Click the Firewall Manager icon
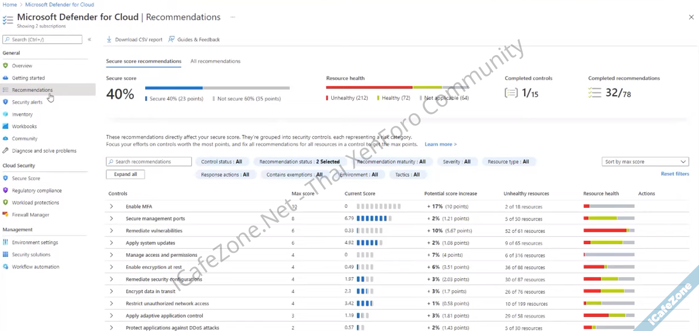 [5, 215]
